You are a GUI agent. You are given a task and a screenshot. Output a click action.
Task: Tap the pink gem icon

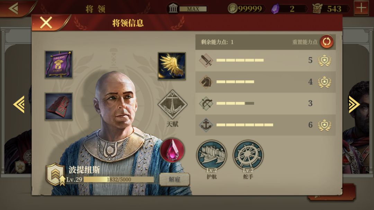tap(172, 151)
